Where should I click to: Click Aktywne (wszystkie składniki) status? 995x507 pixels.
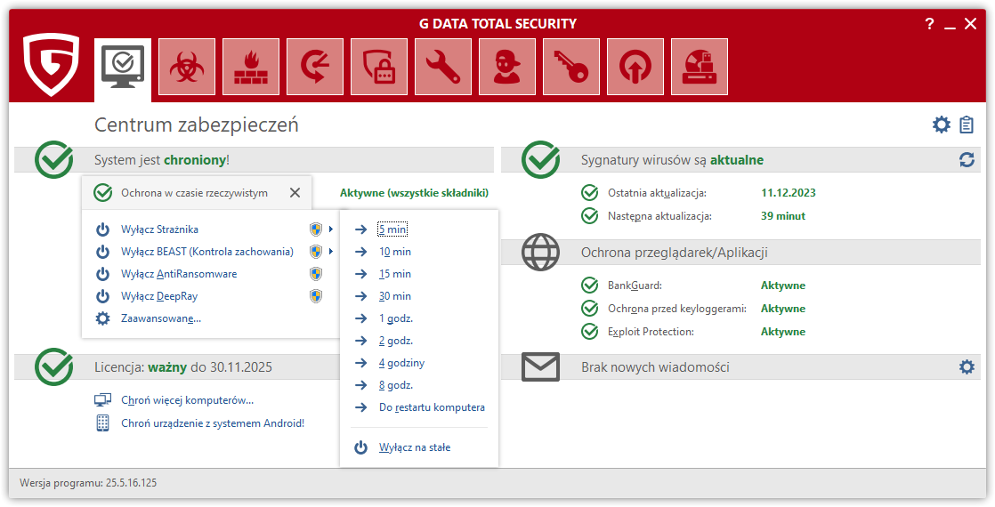[415, 193]
